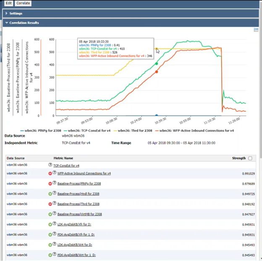Check the Strength column header checkbox
Image resolution: width=262 pixels, height=261 pixels.
click(251, 158)
